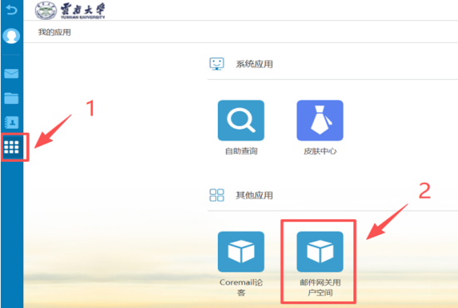Click the 我的应用 heading text

(x=54, y=32)
